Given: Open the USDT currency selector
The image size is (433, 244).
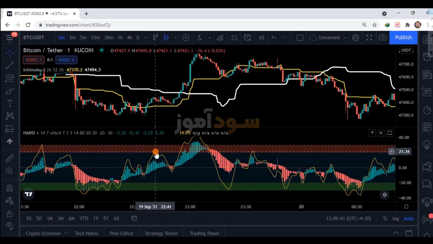Looking at the screenshot, I should (x=406, y=50).
